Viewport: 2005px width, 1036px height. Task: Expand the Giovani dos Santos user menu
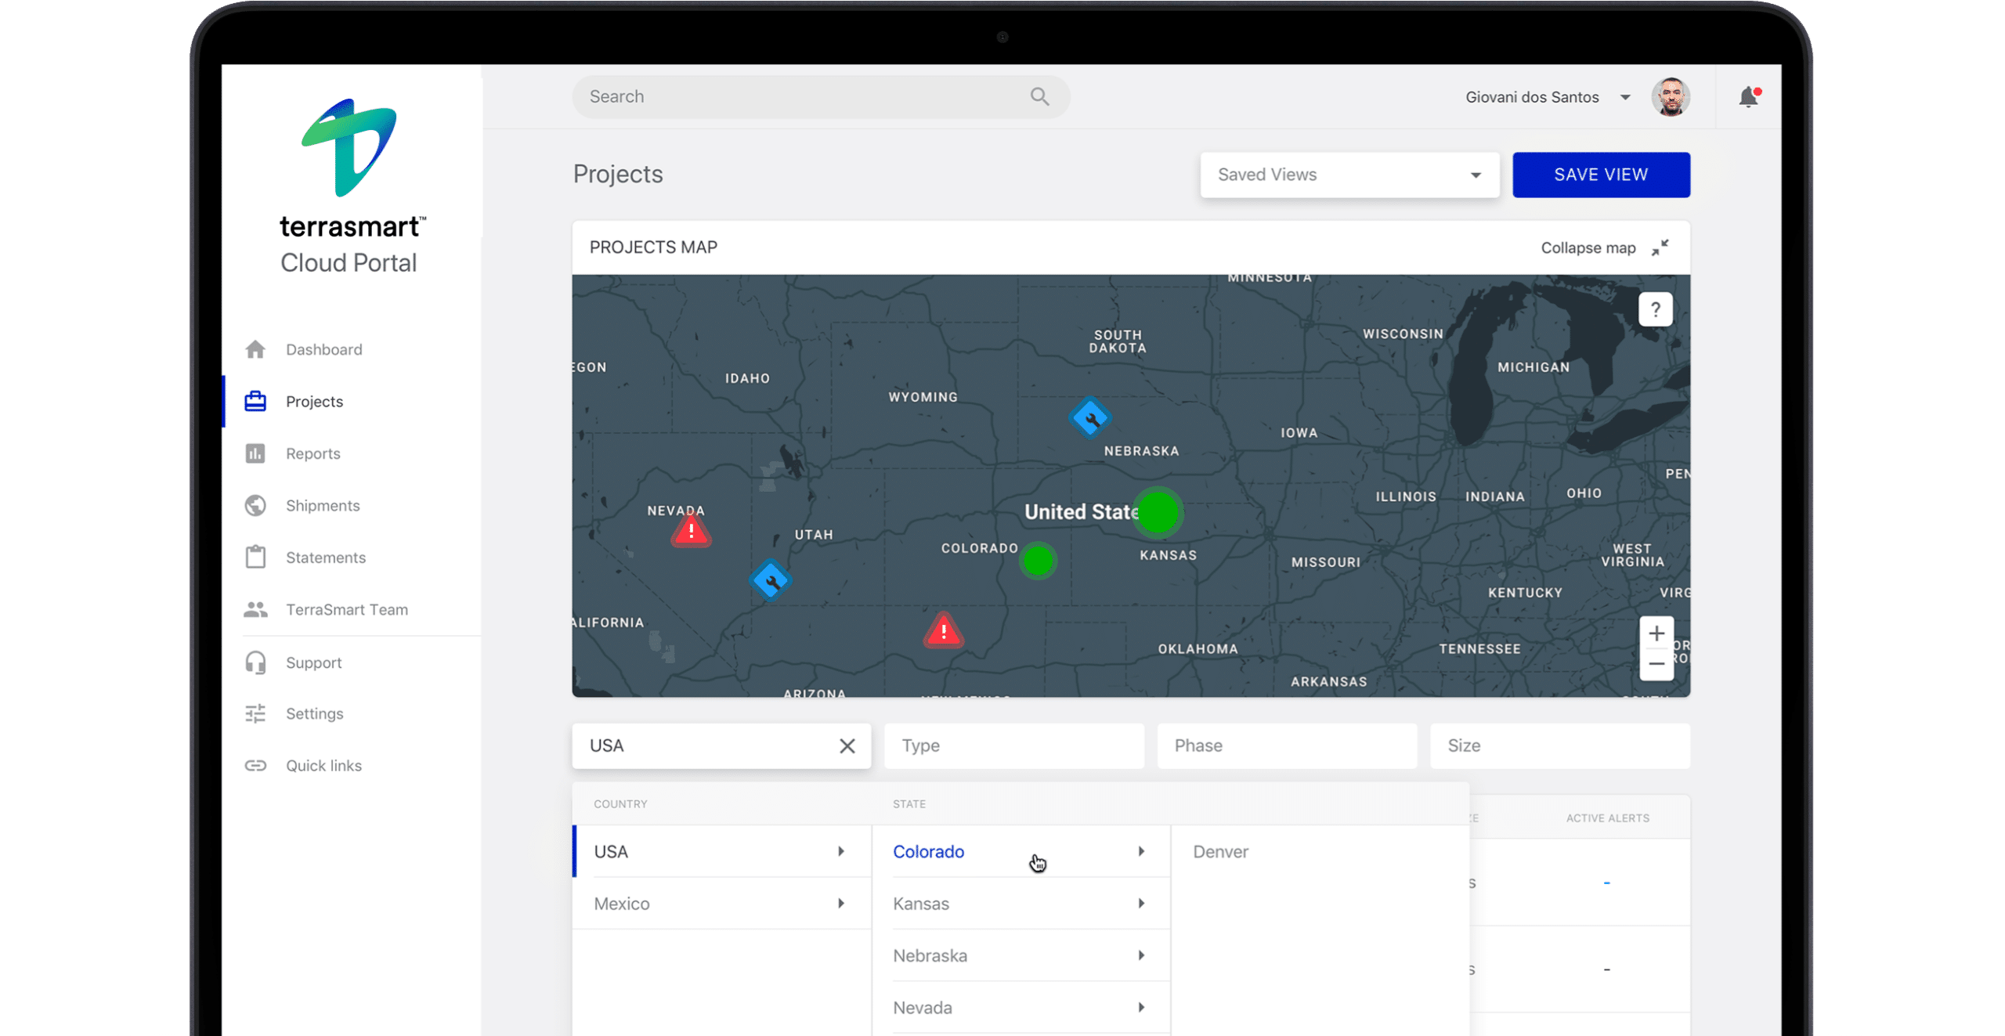coord(1625,97)
